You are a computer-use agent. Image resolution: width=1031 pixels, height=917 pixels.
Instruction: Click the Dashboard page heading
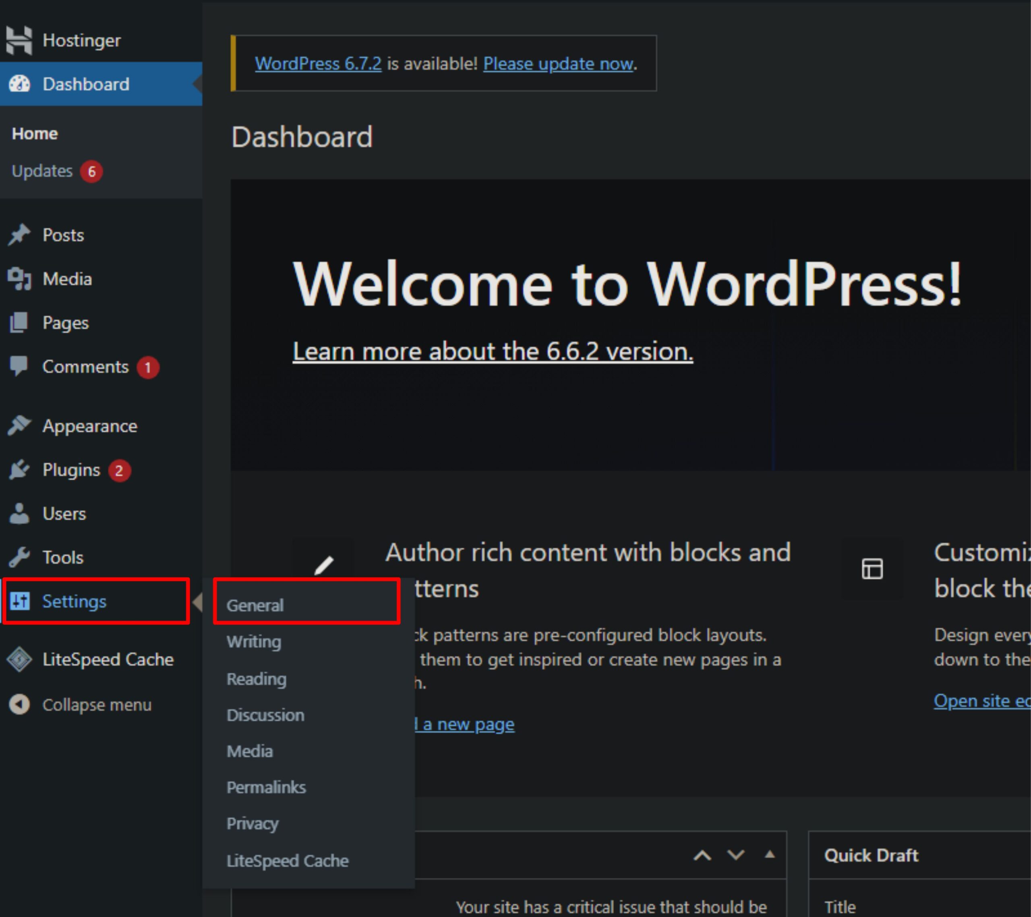302,137
